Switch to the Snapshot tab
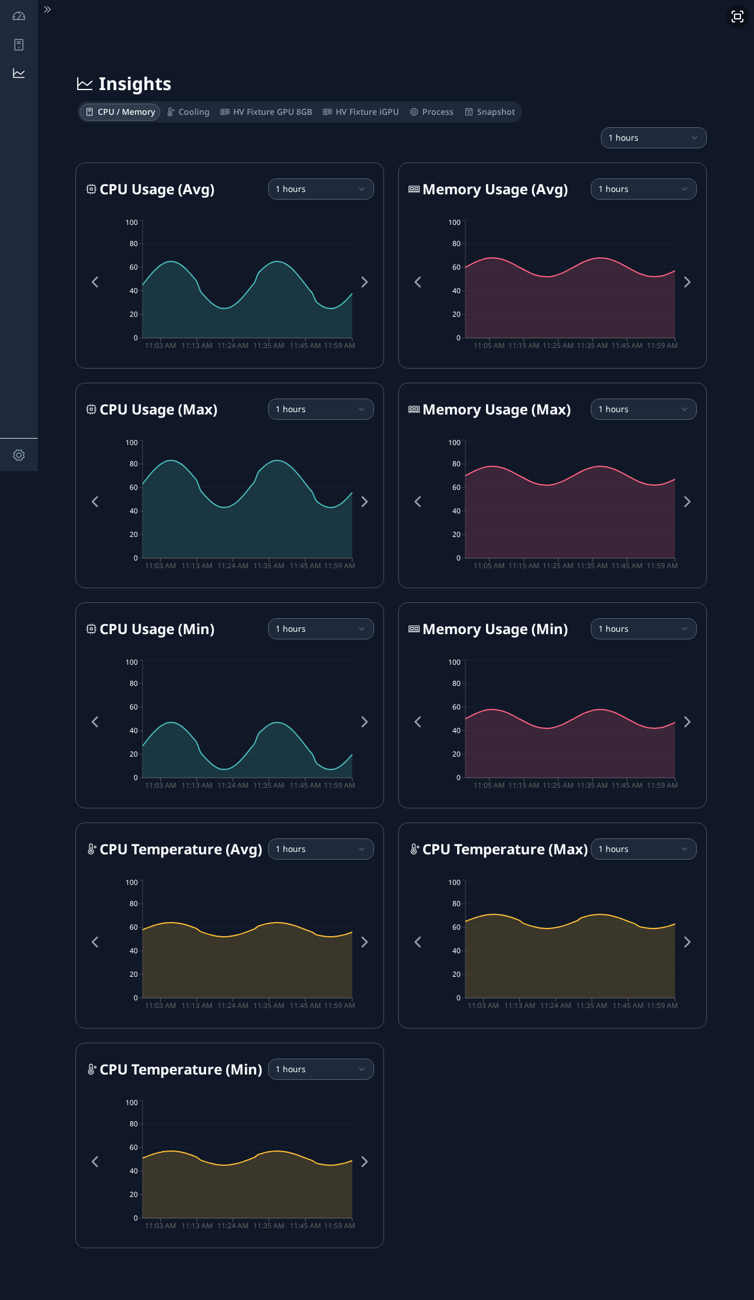Viewport: 754px width, 1300px height. click(x=490, y=112)
